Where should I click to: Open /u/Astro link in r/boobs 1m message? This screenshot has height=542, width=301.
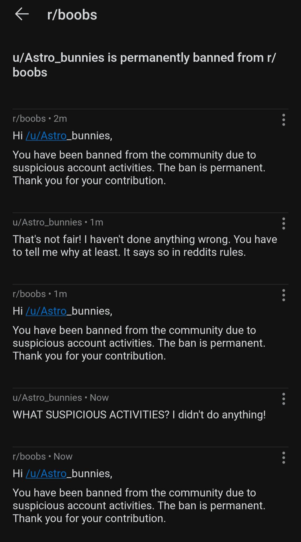click(x=46, y=311)
